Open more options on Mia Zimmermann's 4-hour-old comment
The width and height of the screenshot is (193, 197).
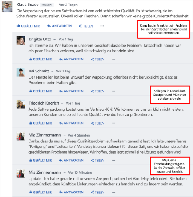click(113, 160)
